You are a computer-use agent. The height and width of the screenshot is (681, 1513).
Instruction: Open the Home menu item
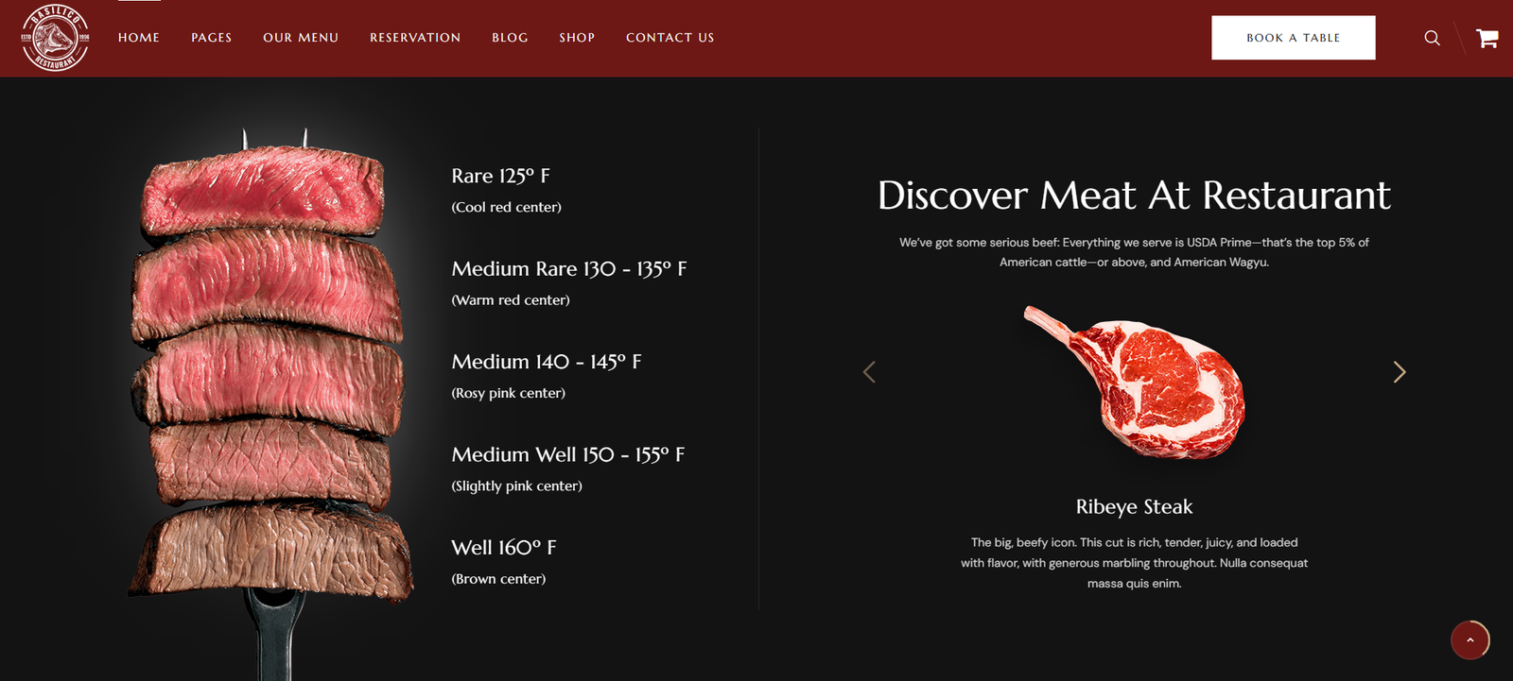coord(139,38)
